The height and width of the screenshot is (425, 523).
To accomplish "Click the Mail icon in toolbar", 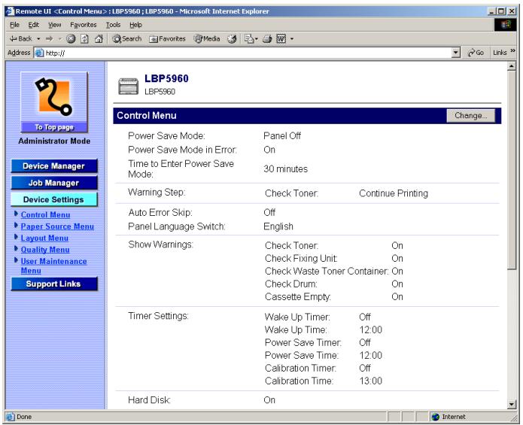I will tap(249, 38).
